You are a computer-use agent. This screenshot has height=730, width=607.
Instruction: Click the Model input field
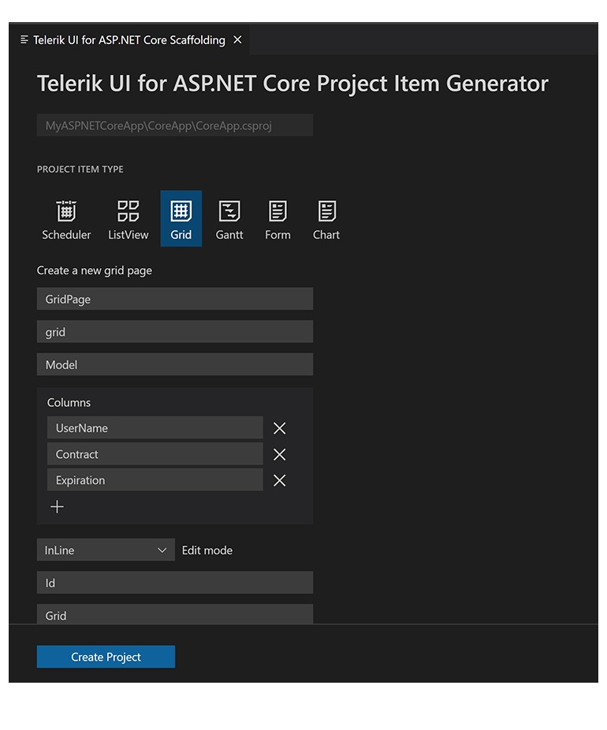(x=174, y=364)
